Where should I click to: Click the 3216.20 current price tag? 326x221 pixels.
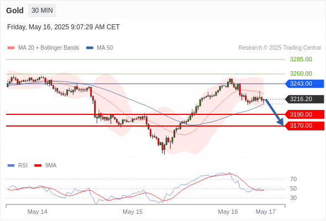[x=304, y=99]
